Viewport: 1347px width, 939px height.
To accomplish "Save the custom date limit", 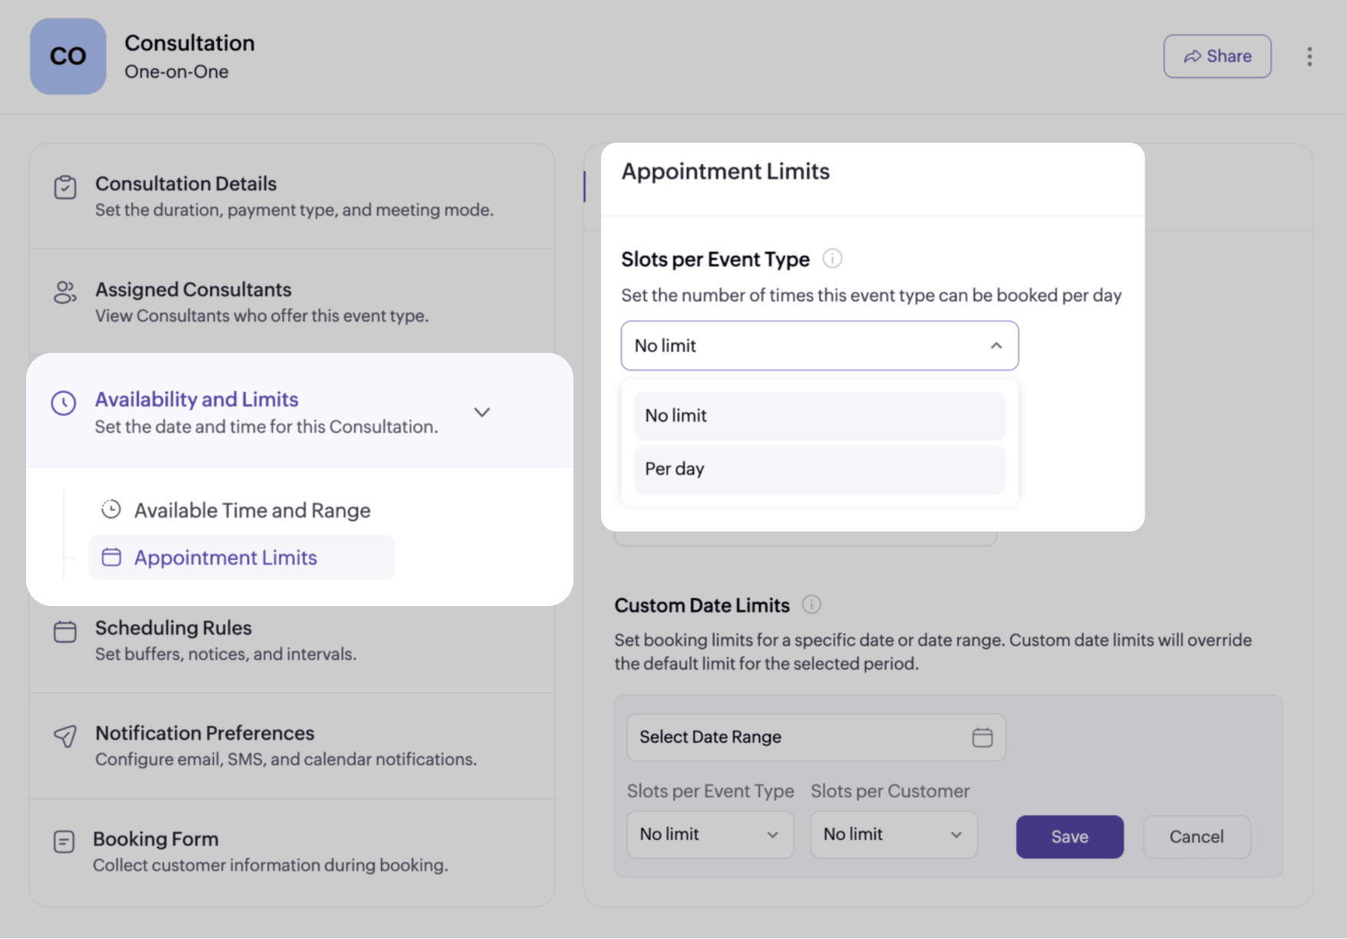I will click(1069, 837).
